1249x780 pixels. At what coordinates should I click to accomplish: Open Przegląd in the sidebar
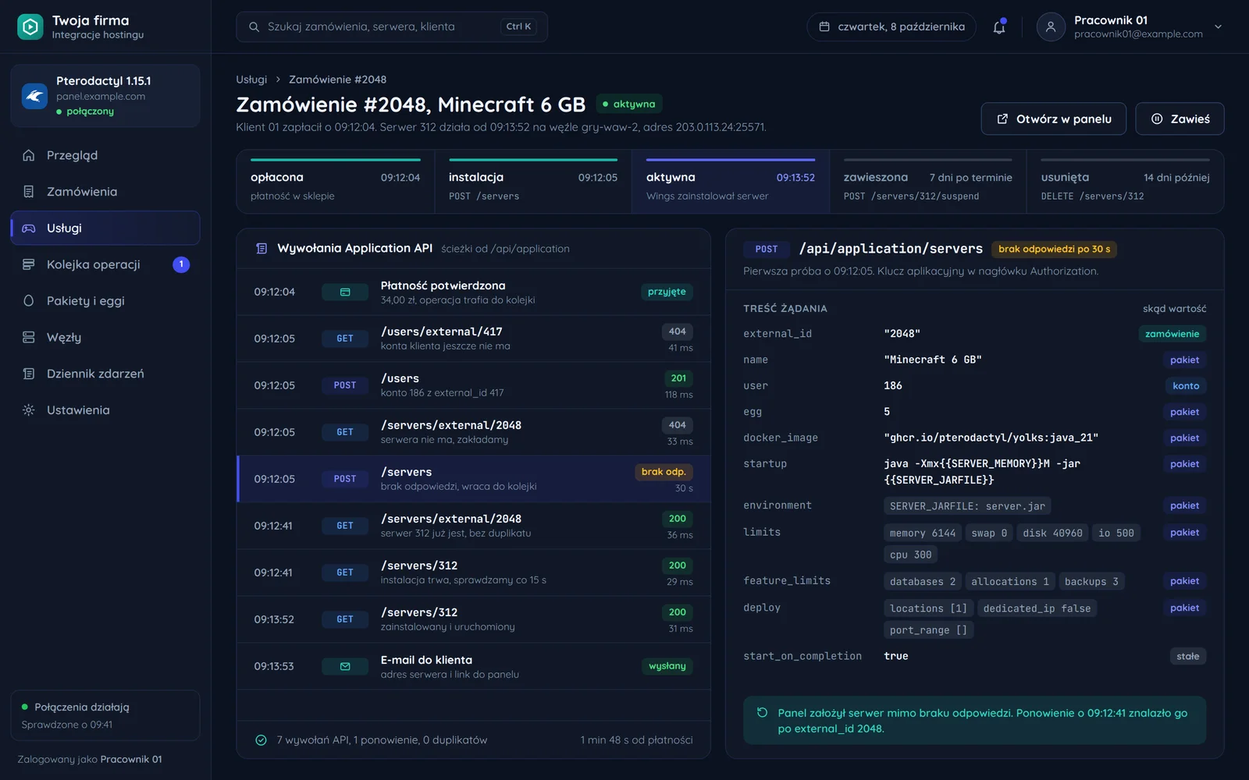(105, 155)
